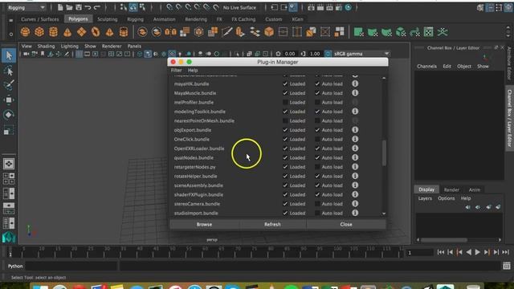This screenshot has width=514, height=289.
Task: Check Auto load for OneClick.bundle
Action: coord(317,139)
